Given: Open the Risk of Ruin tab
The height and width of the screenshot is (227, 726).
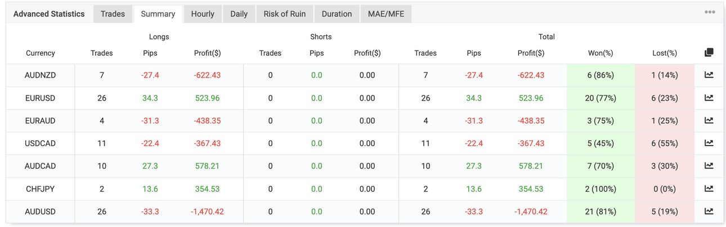Looking at the screenshot, I should click(x=284, y=14).
